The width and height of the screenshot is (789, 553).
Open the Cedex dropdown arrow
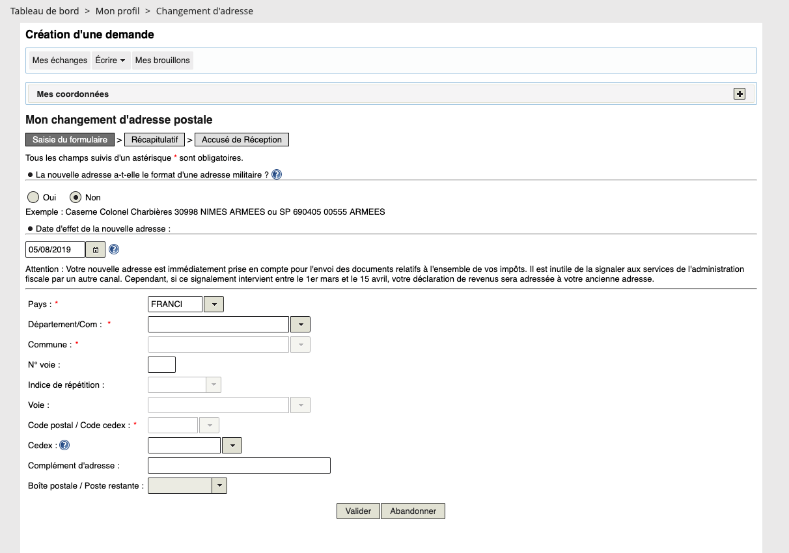point(232,446)
